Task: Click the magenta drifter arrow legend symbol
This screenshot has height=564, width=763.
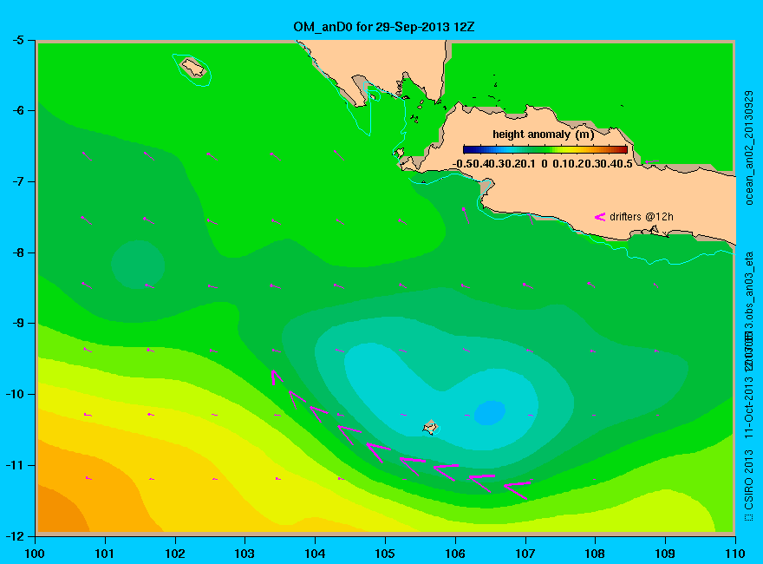Action: [x=599, y=217]
